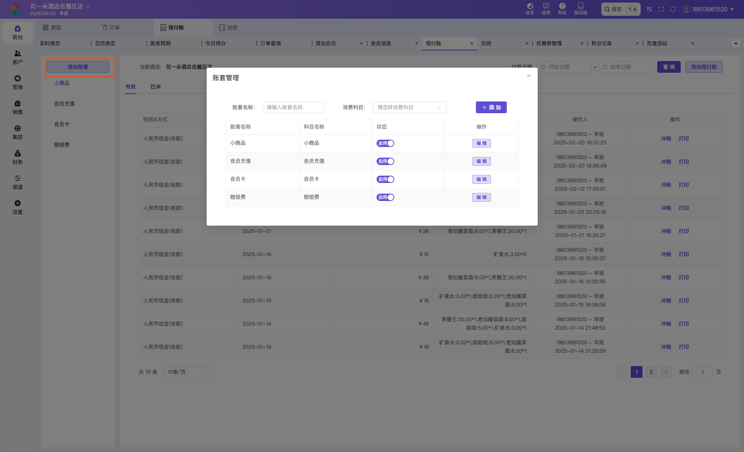Expand the hotel name switcher 花一朵酒店岳麓区店
Screen dimensions: 744x452
tap(60, 6)
